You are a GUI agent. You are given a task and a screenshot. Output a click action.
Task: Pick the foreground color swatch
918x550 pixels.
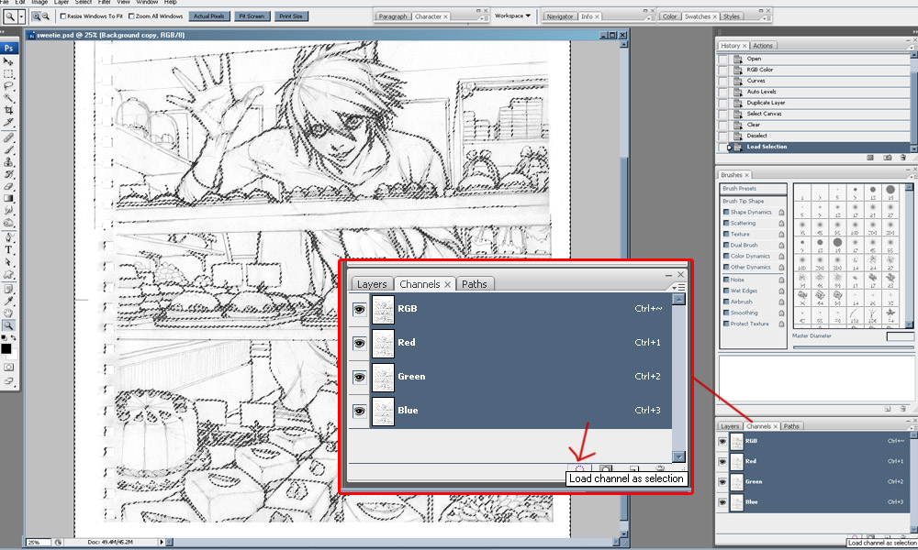coord(6,348)
